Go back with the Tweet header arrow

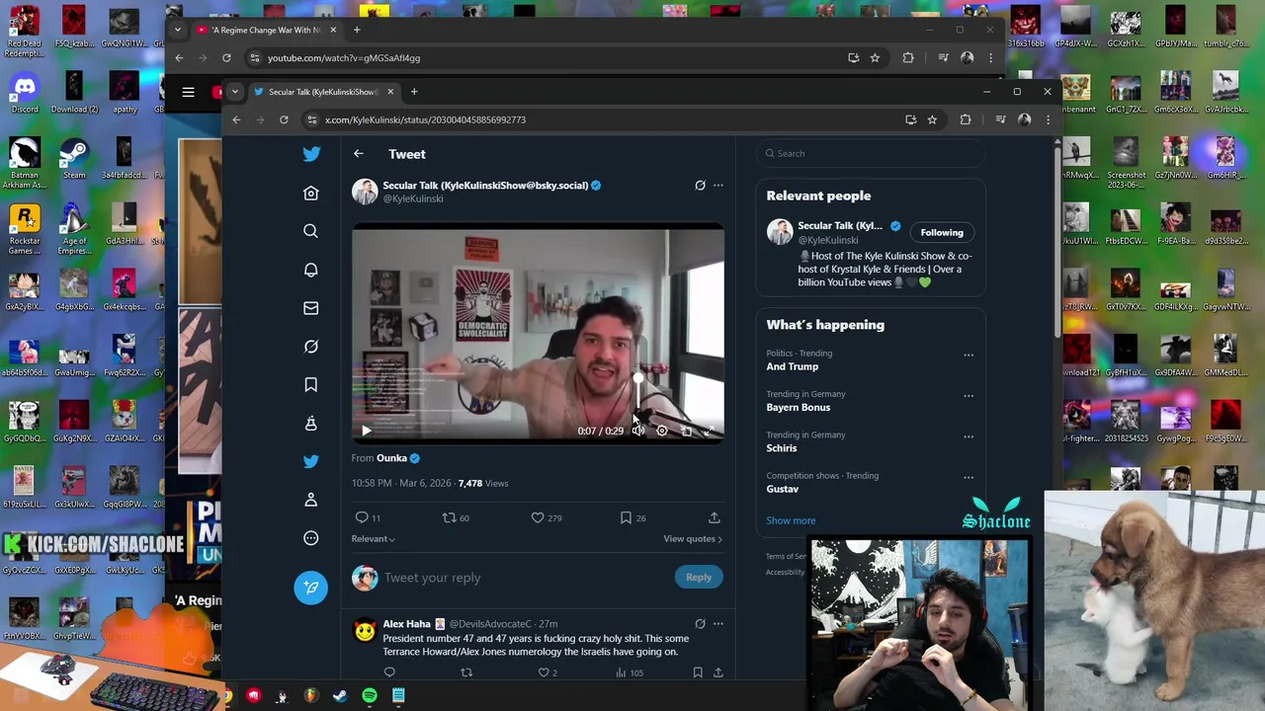pyautogui.click(x=359, y=154)
